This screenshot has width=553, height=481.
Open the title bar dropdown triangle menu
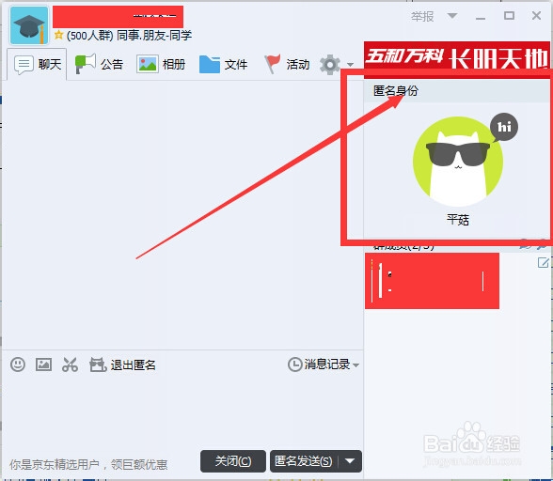tap(452, 16)
